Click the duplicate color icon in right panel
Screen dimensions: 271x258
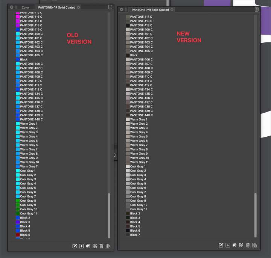tap(234, 245)
